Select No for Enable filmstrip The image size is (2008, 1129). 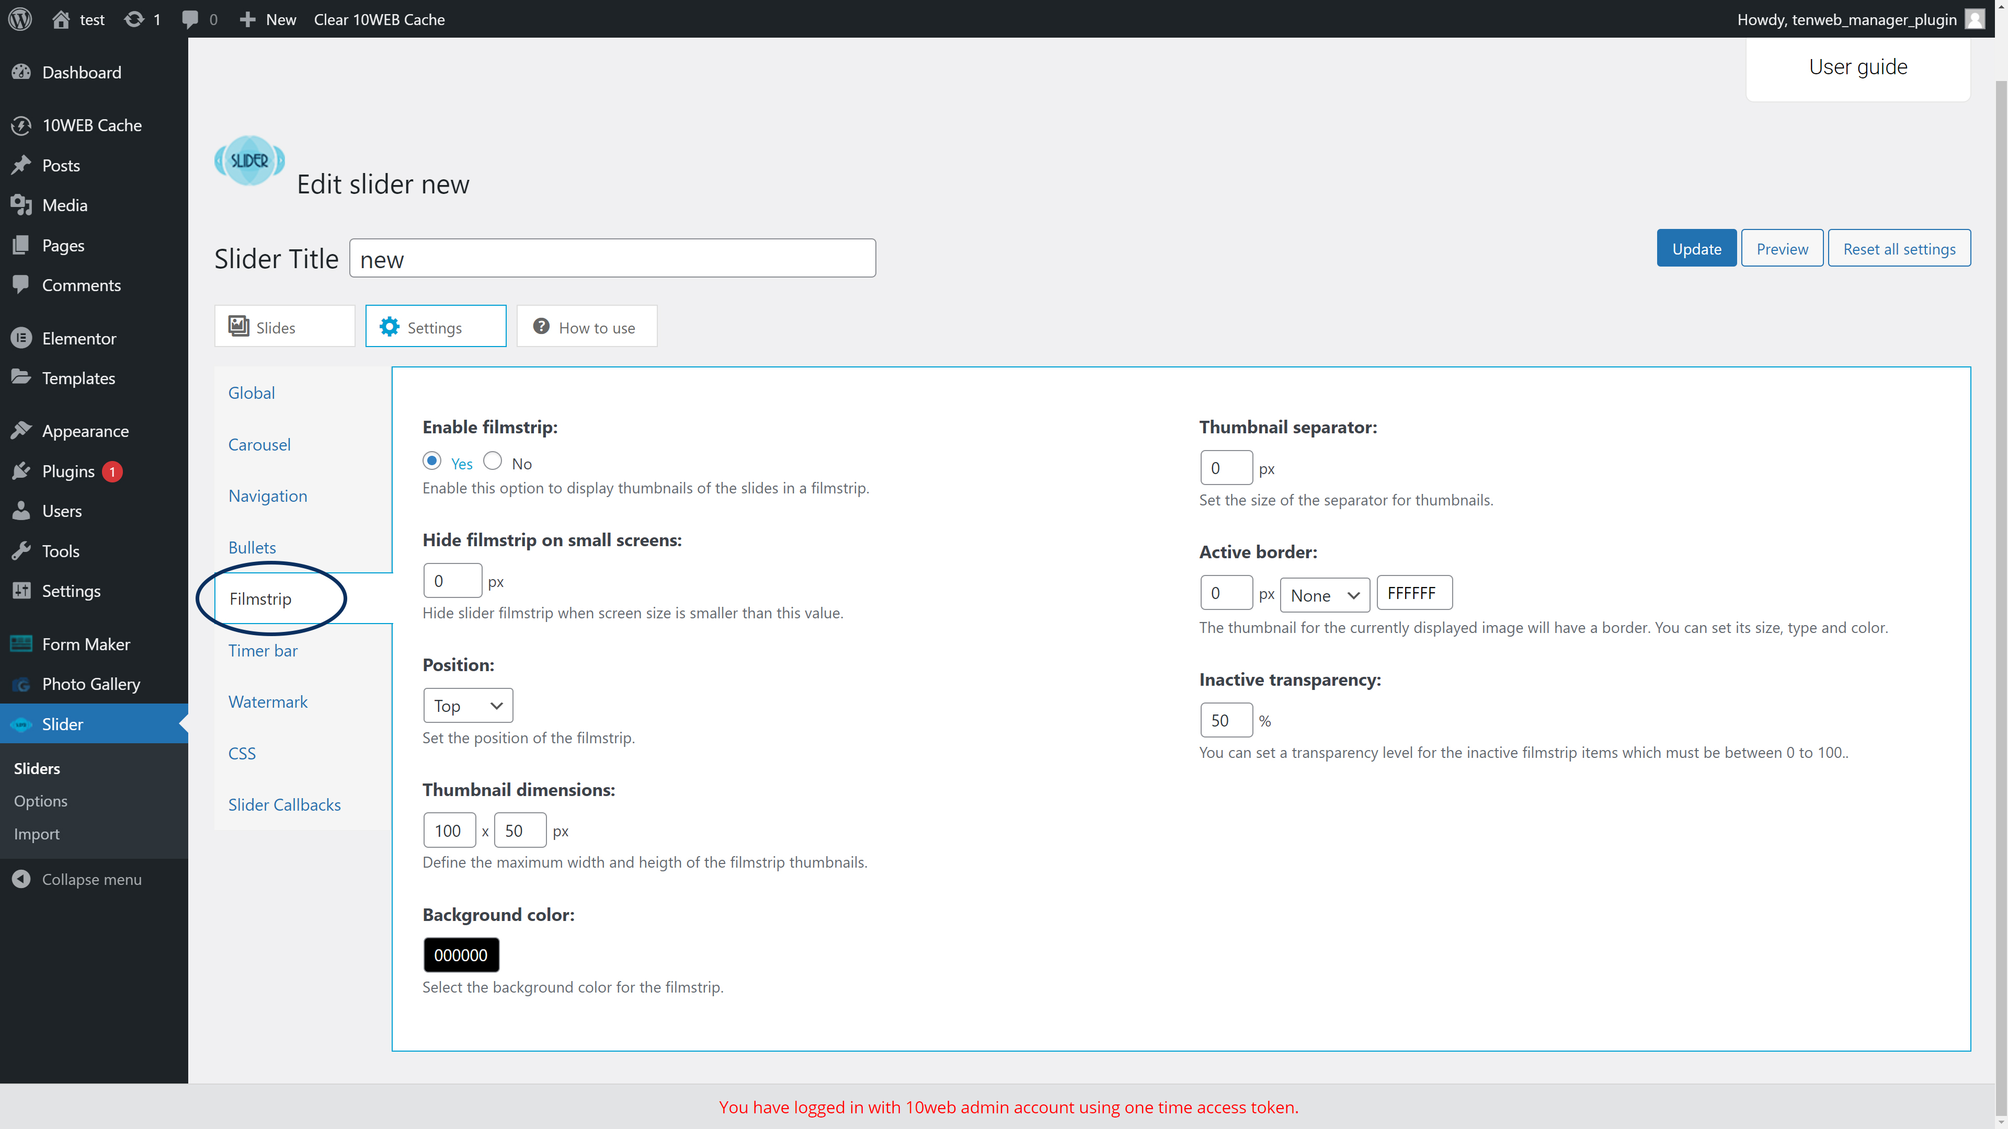point(493,460)
